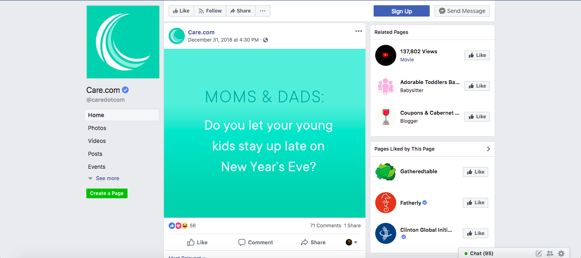Click the chat settings gear icon
Image resolution: width=581 pixels, height=258 pixels.
pos(561,254)
